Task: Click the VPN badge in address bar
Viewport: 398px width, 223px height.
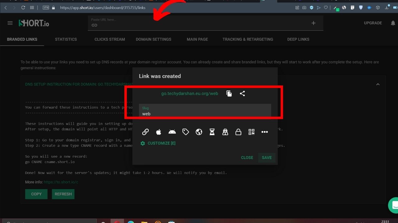Action: [x=46, y=7]
